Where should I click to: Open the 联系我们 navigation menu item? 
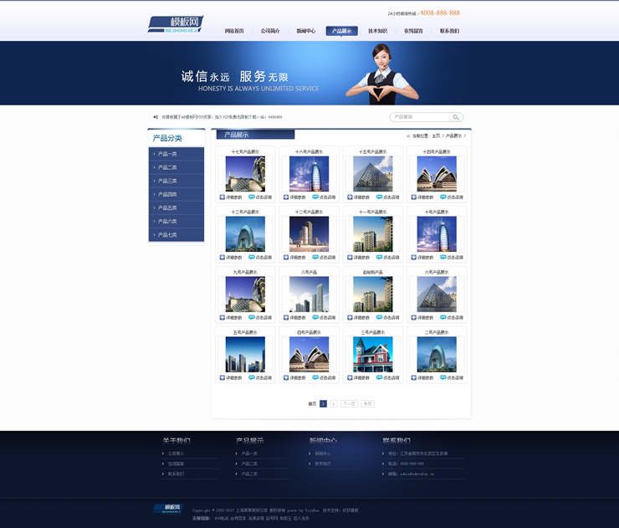tap(449, 31)
